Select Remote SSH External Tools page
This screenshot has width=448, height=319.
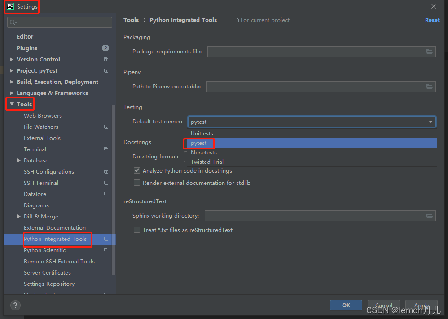coord(59,262)
